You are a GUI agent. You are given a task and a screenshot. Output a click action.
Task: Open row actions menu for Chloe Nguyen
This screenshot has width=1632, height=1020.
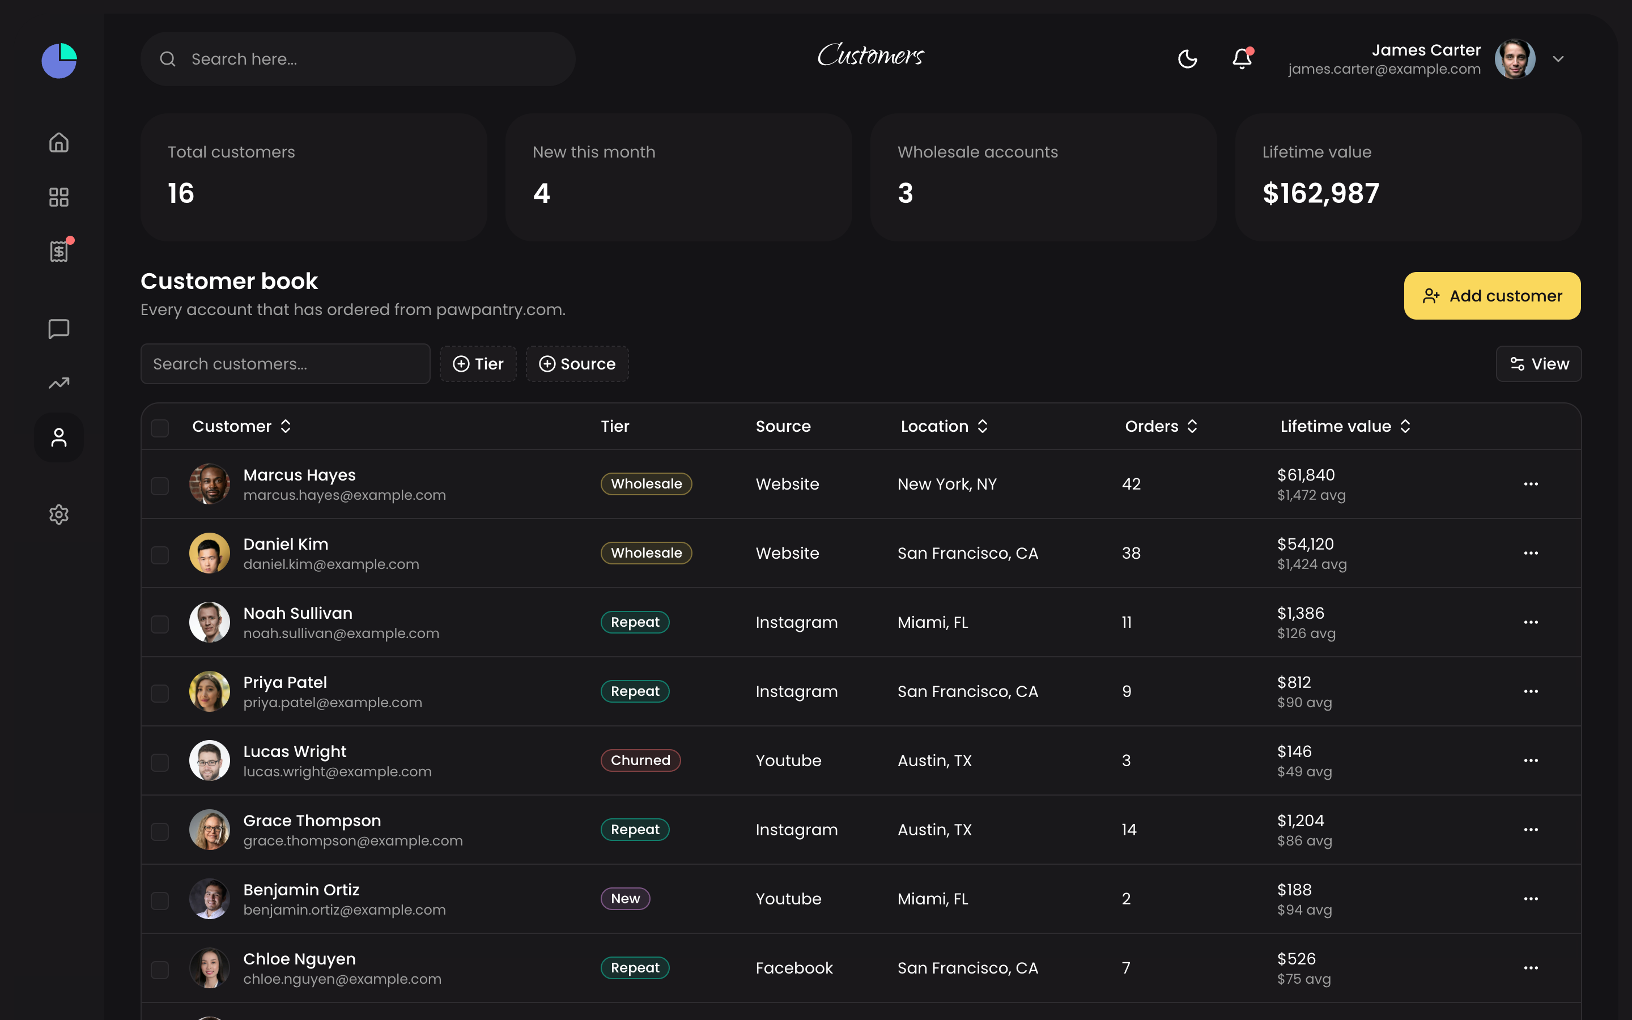(1531, 968)
